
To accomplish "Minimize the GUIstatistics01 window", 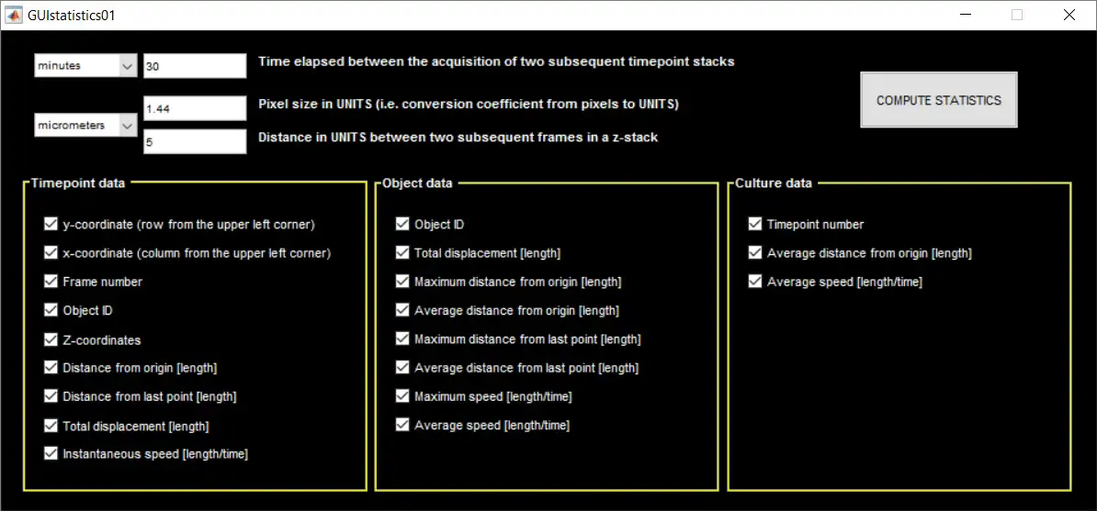I will [x=965, y=16].
